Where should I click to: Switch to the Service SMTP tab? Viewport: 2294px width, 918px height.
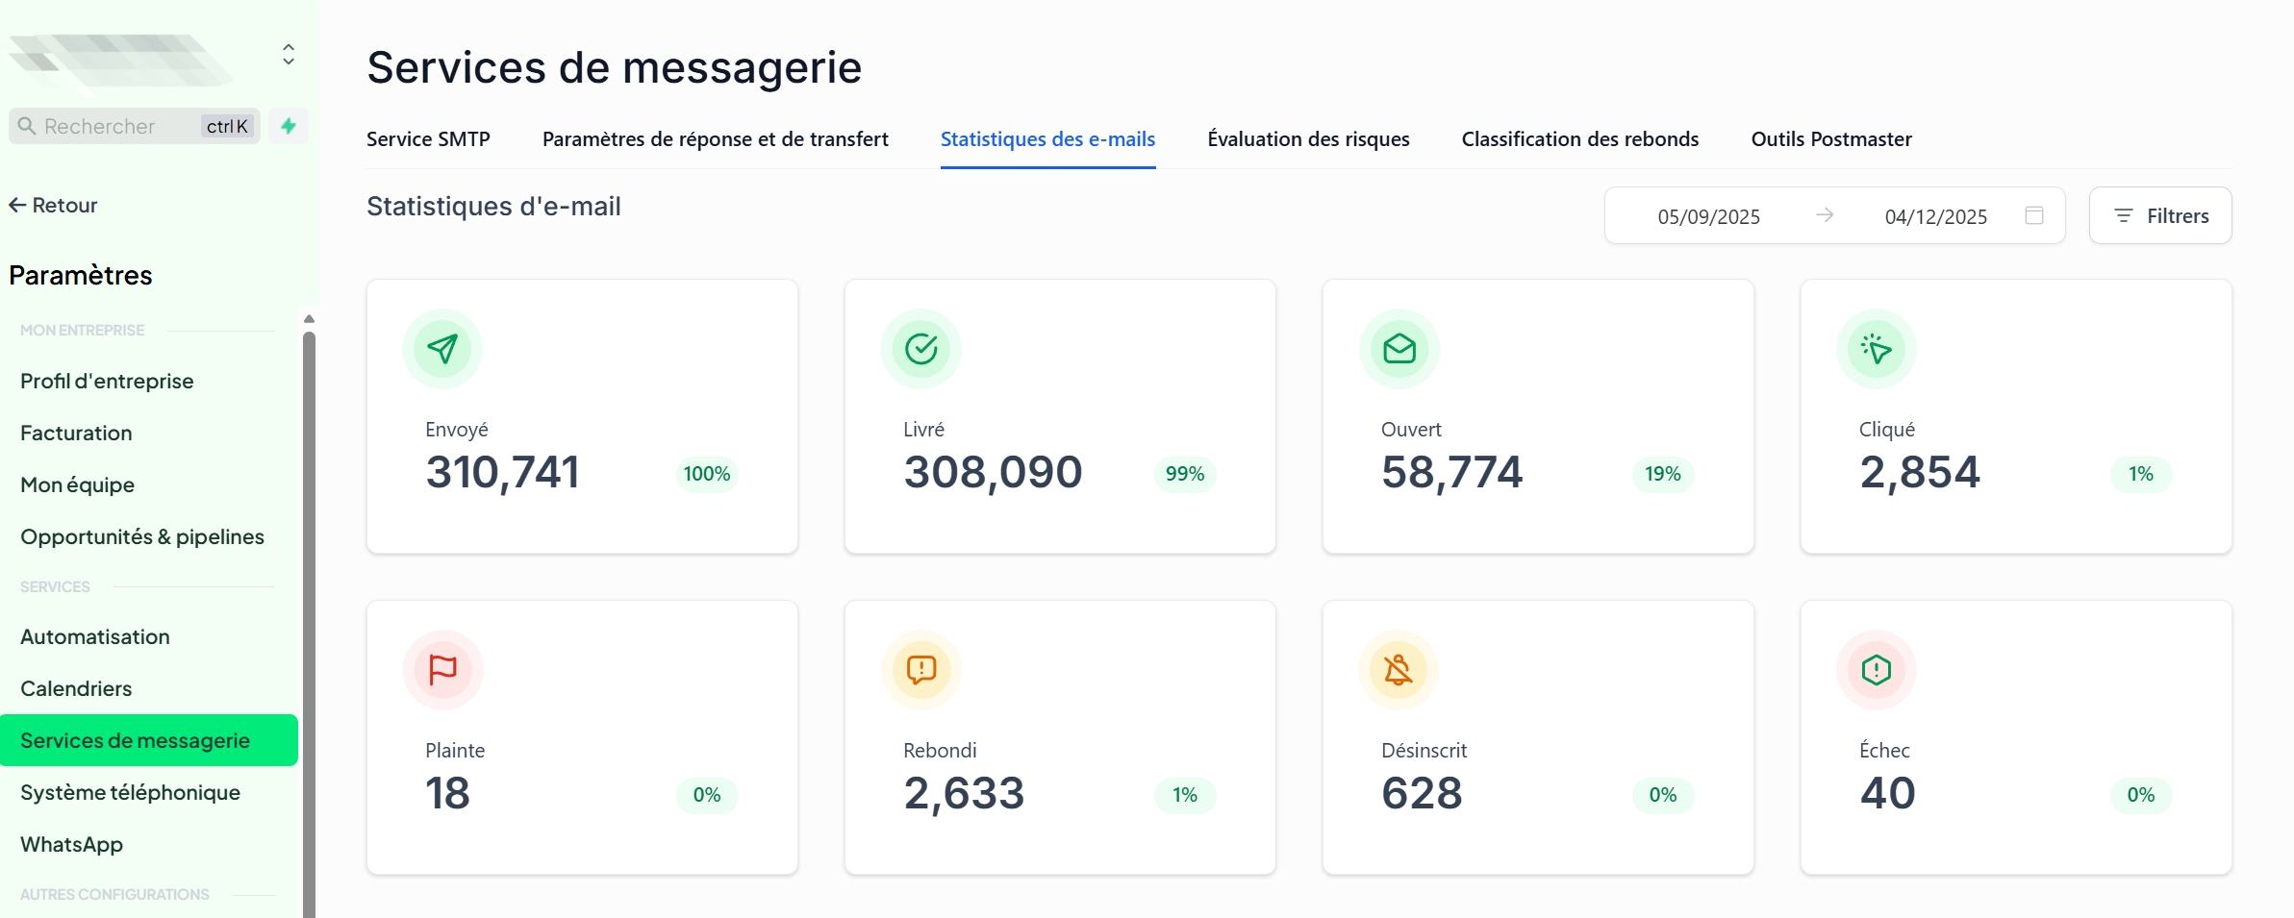click(428, 139)
